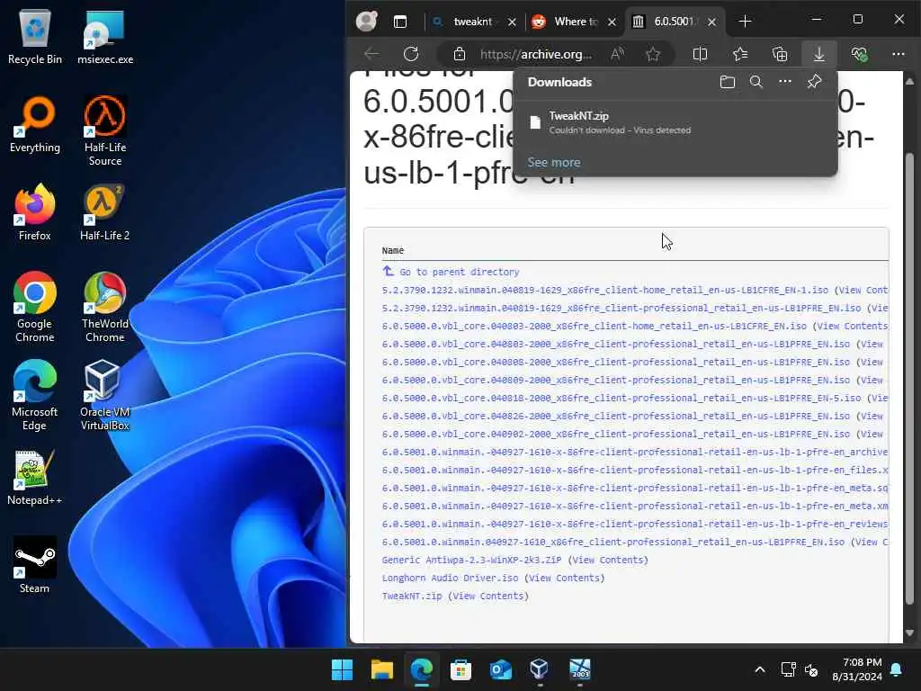The width and height of the screenshot is (921, 691).
Task: Open the clock showing 7:08 PM
Action: 857,669
